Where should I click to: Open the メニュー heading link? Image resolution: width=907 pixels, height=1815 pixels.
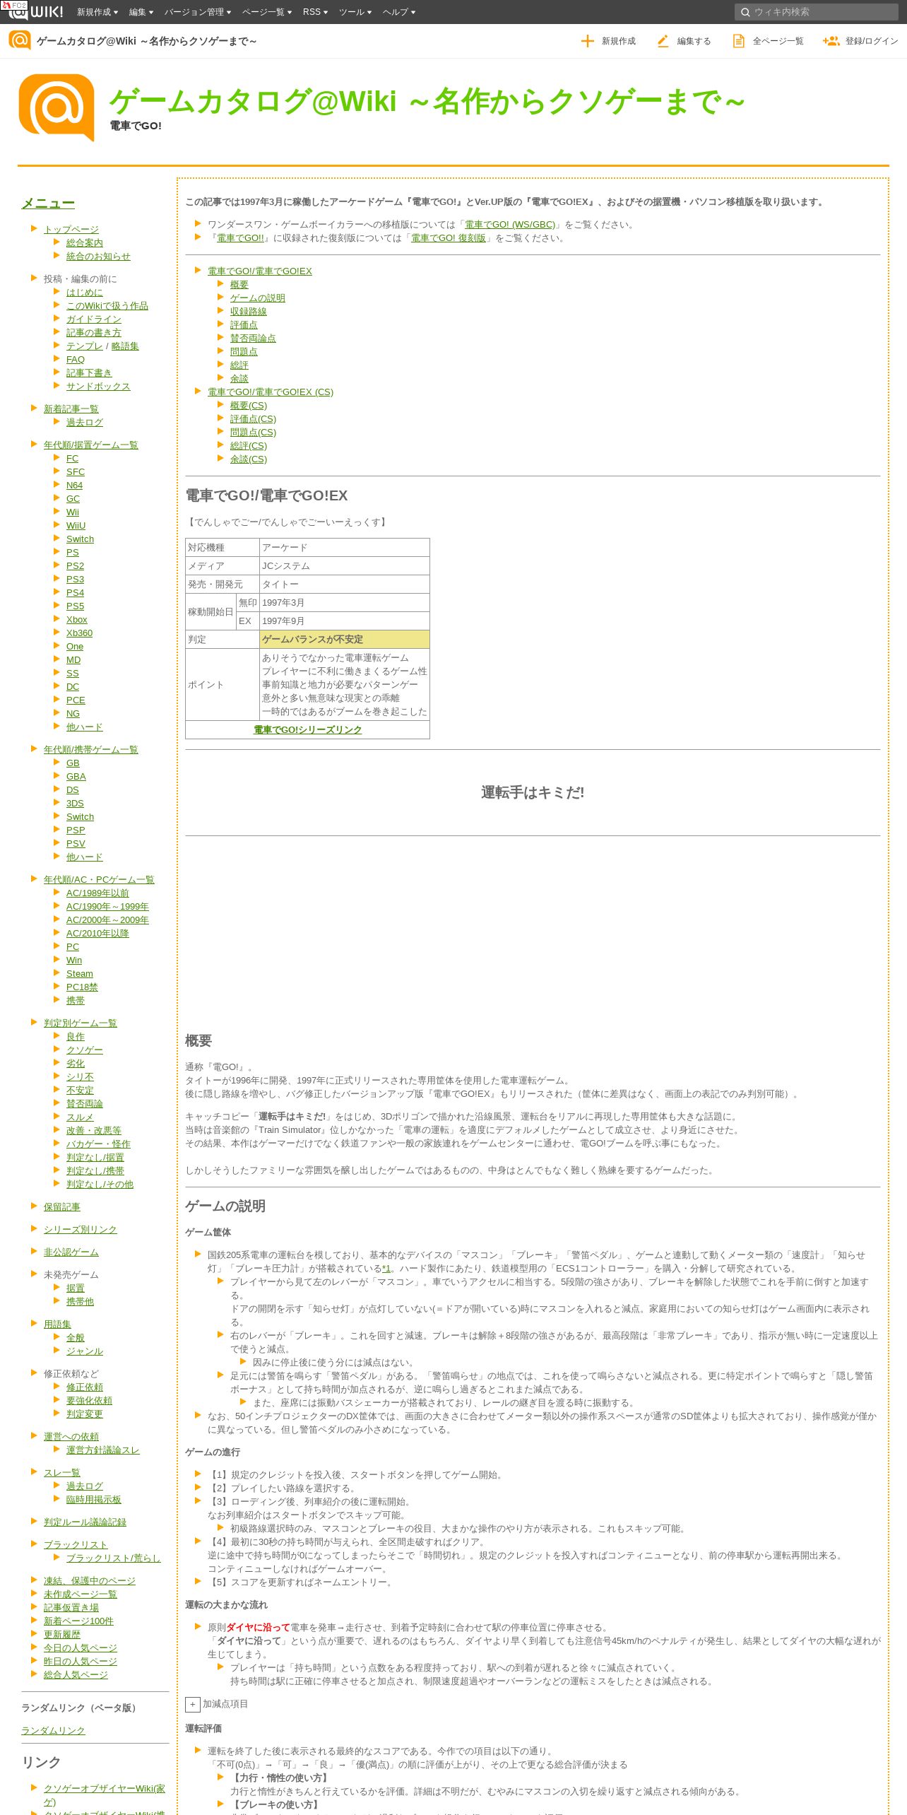coord(48,204)
